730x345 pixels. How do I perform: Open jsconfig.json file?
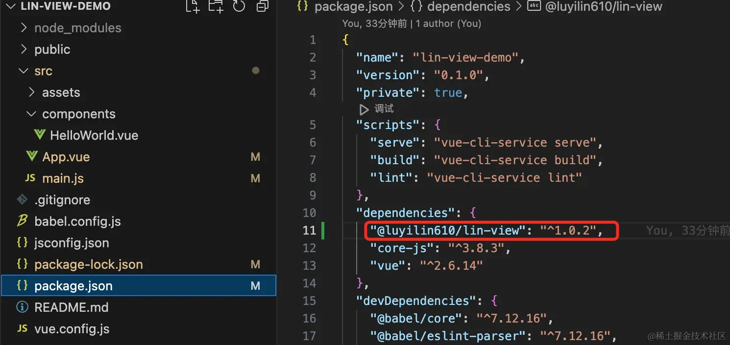coord(72,243)
